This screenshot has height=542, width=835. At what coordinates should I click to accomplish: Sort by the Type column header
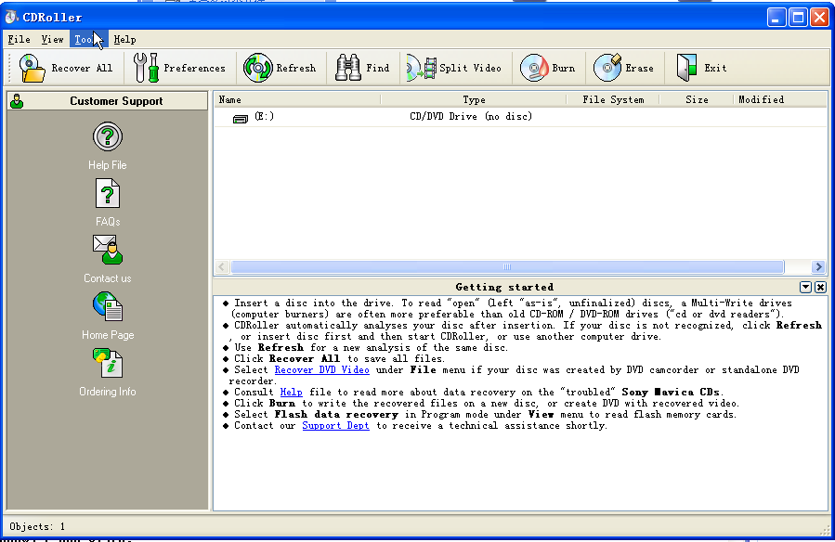(474, 99)
